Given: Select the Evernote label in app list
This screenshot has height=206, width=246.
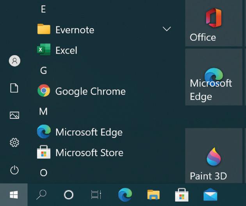Looking at the screenshot, I should 75,30.
